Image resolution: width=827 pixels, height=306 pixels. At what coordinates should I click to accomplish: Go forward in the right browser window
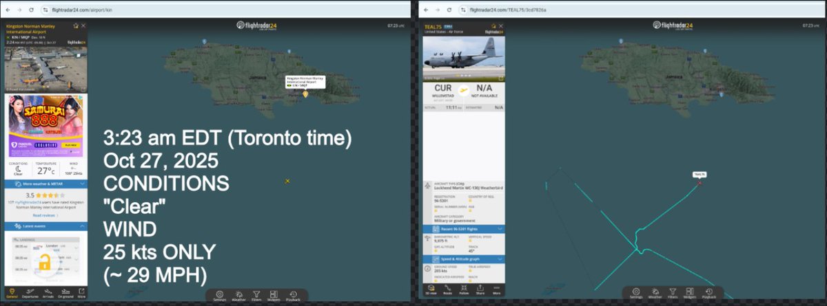tap(438, 10)
